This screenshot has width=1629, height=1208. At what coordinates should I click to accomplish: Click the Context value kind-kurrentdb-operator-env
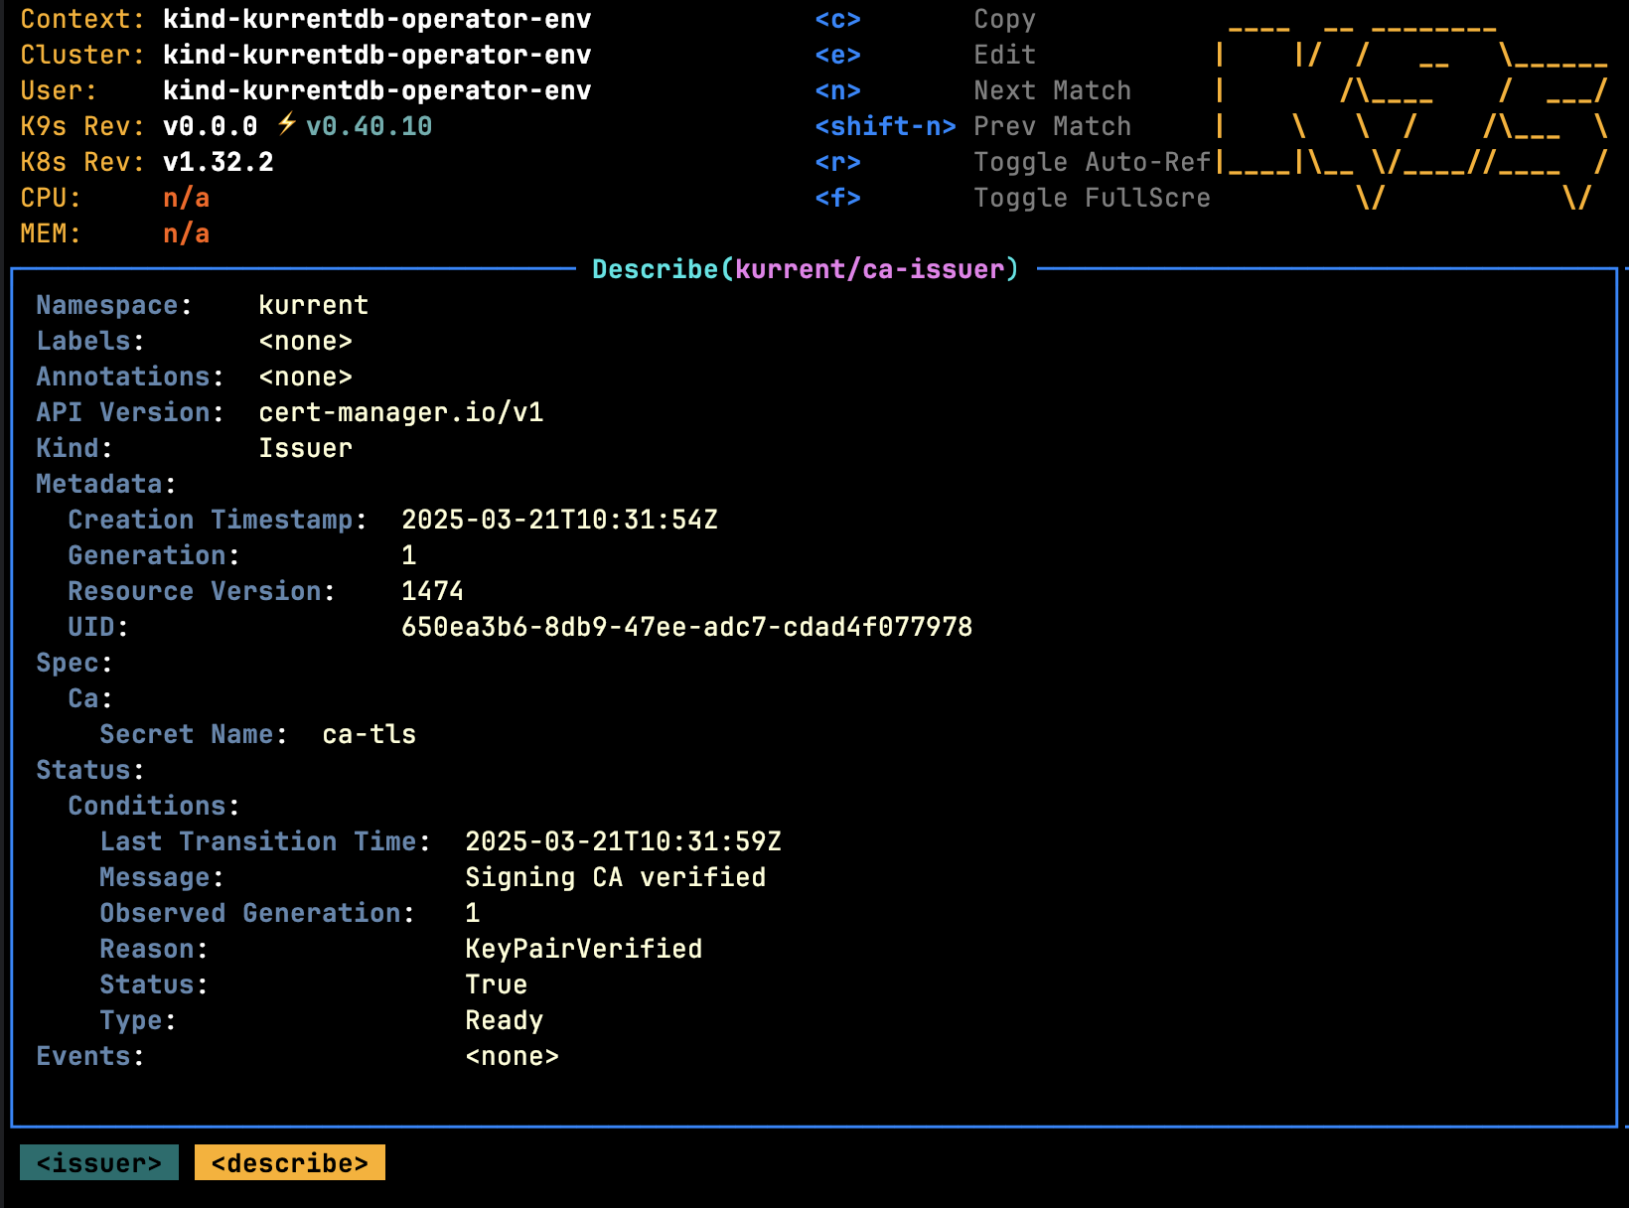click(x=376, y=19)
